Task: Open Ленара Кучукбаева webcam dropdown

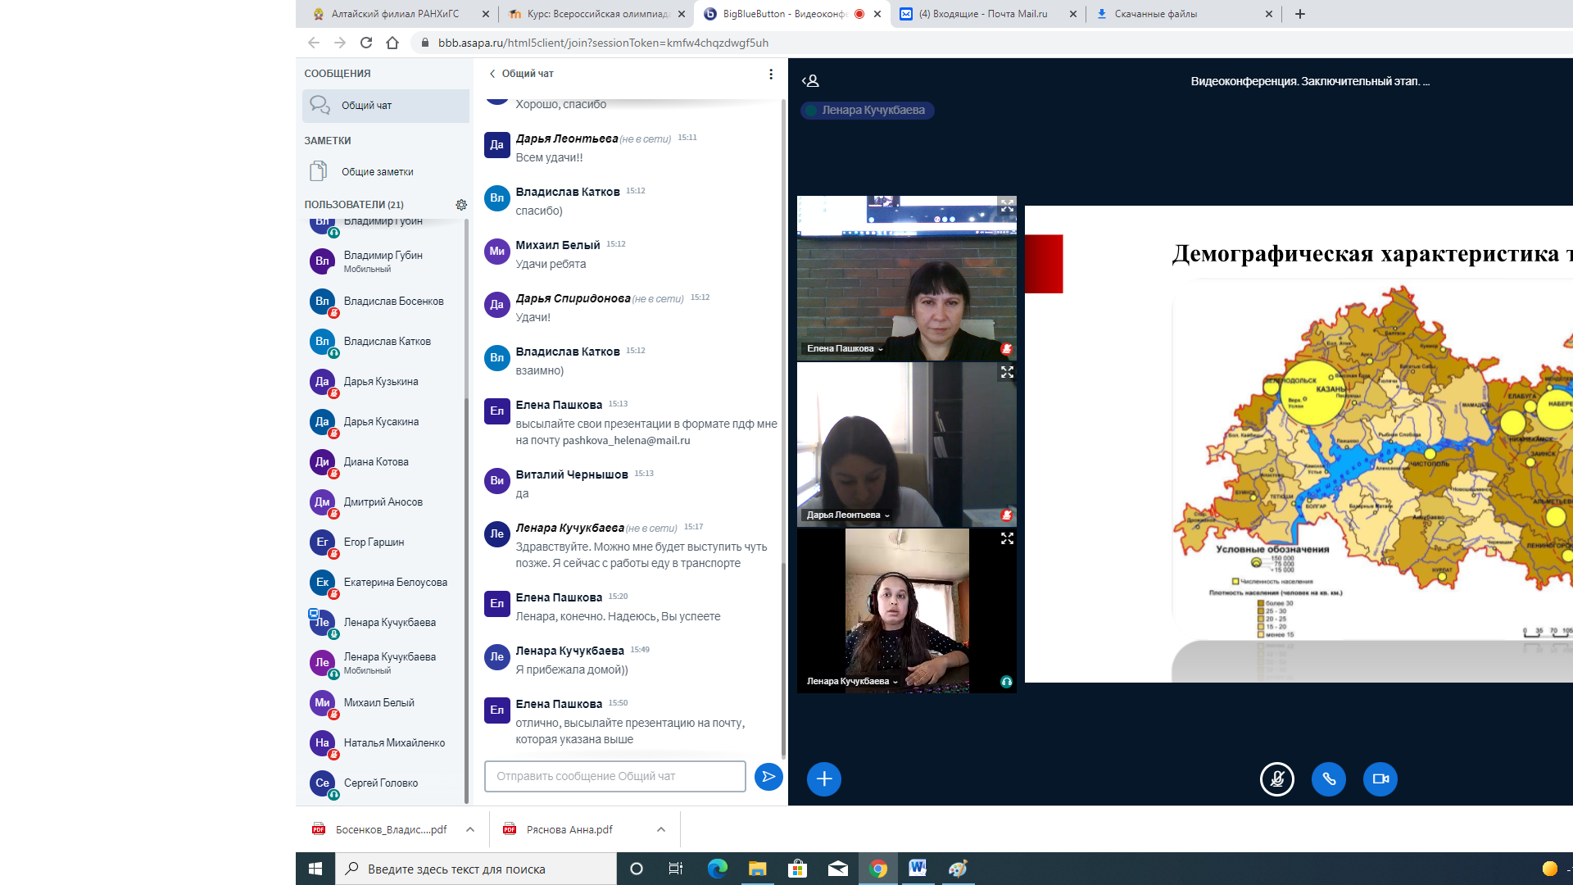Action: pyautogui.click(x=852, y=682)
